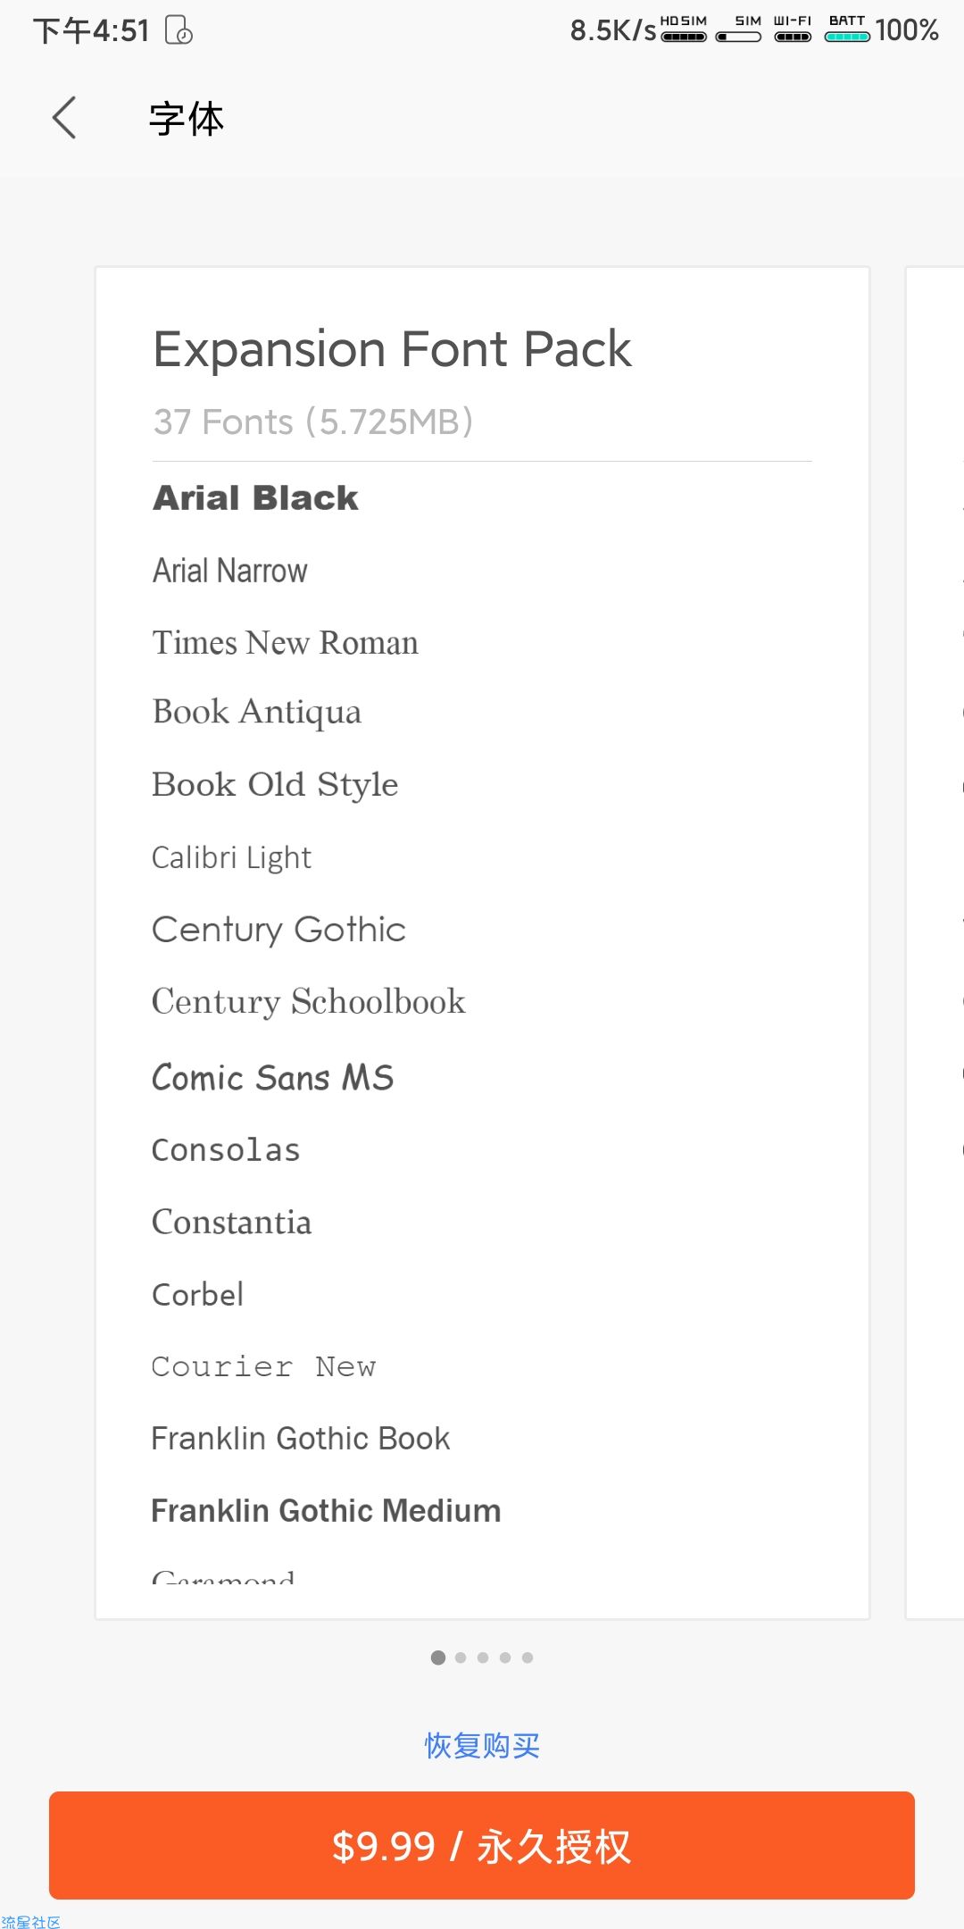Tap the second SIM signal icon
The image size is (964, 1929).
coord(739,29)
